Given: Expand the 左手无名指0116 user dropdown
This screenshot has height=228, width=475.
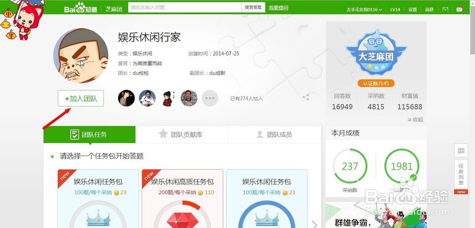Looking at the screenshot, I should click(364, 9).
